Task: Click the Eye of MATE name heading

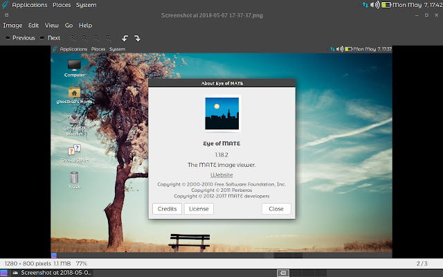Action: [221, 143]
